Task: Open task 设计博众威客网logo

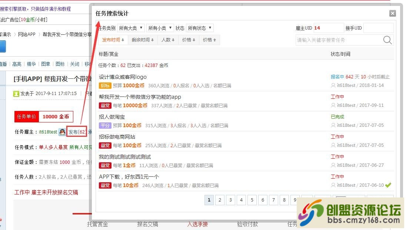Action: 123,77
